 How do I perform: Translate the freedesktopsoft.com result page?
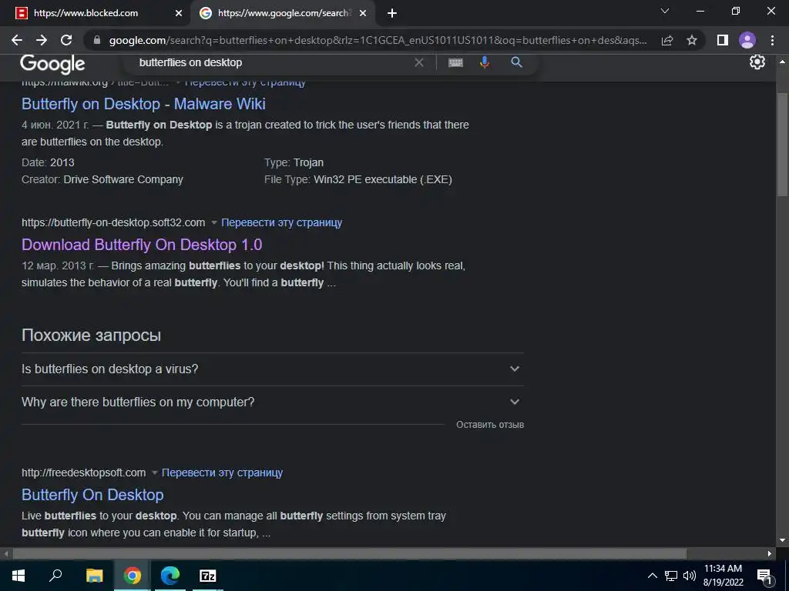(222, 472)
